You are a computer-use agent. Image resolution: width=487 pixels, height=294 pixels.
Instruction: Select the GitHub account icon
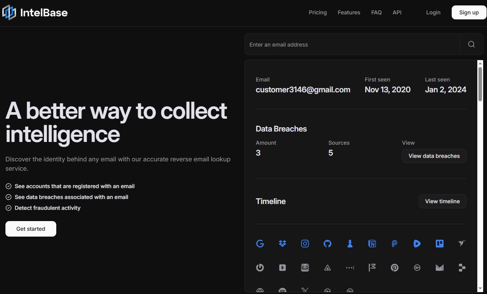click(x=328, y=244)
